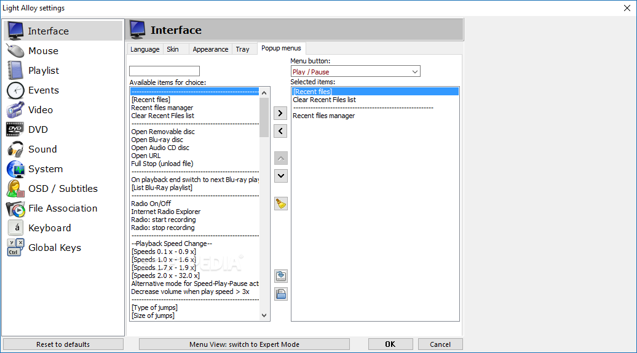Click the available items scrollbar thumb

[264, 118]
